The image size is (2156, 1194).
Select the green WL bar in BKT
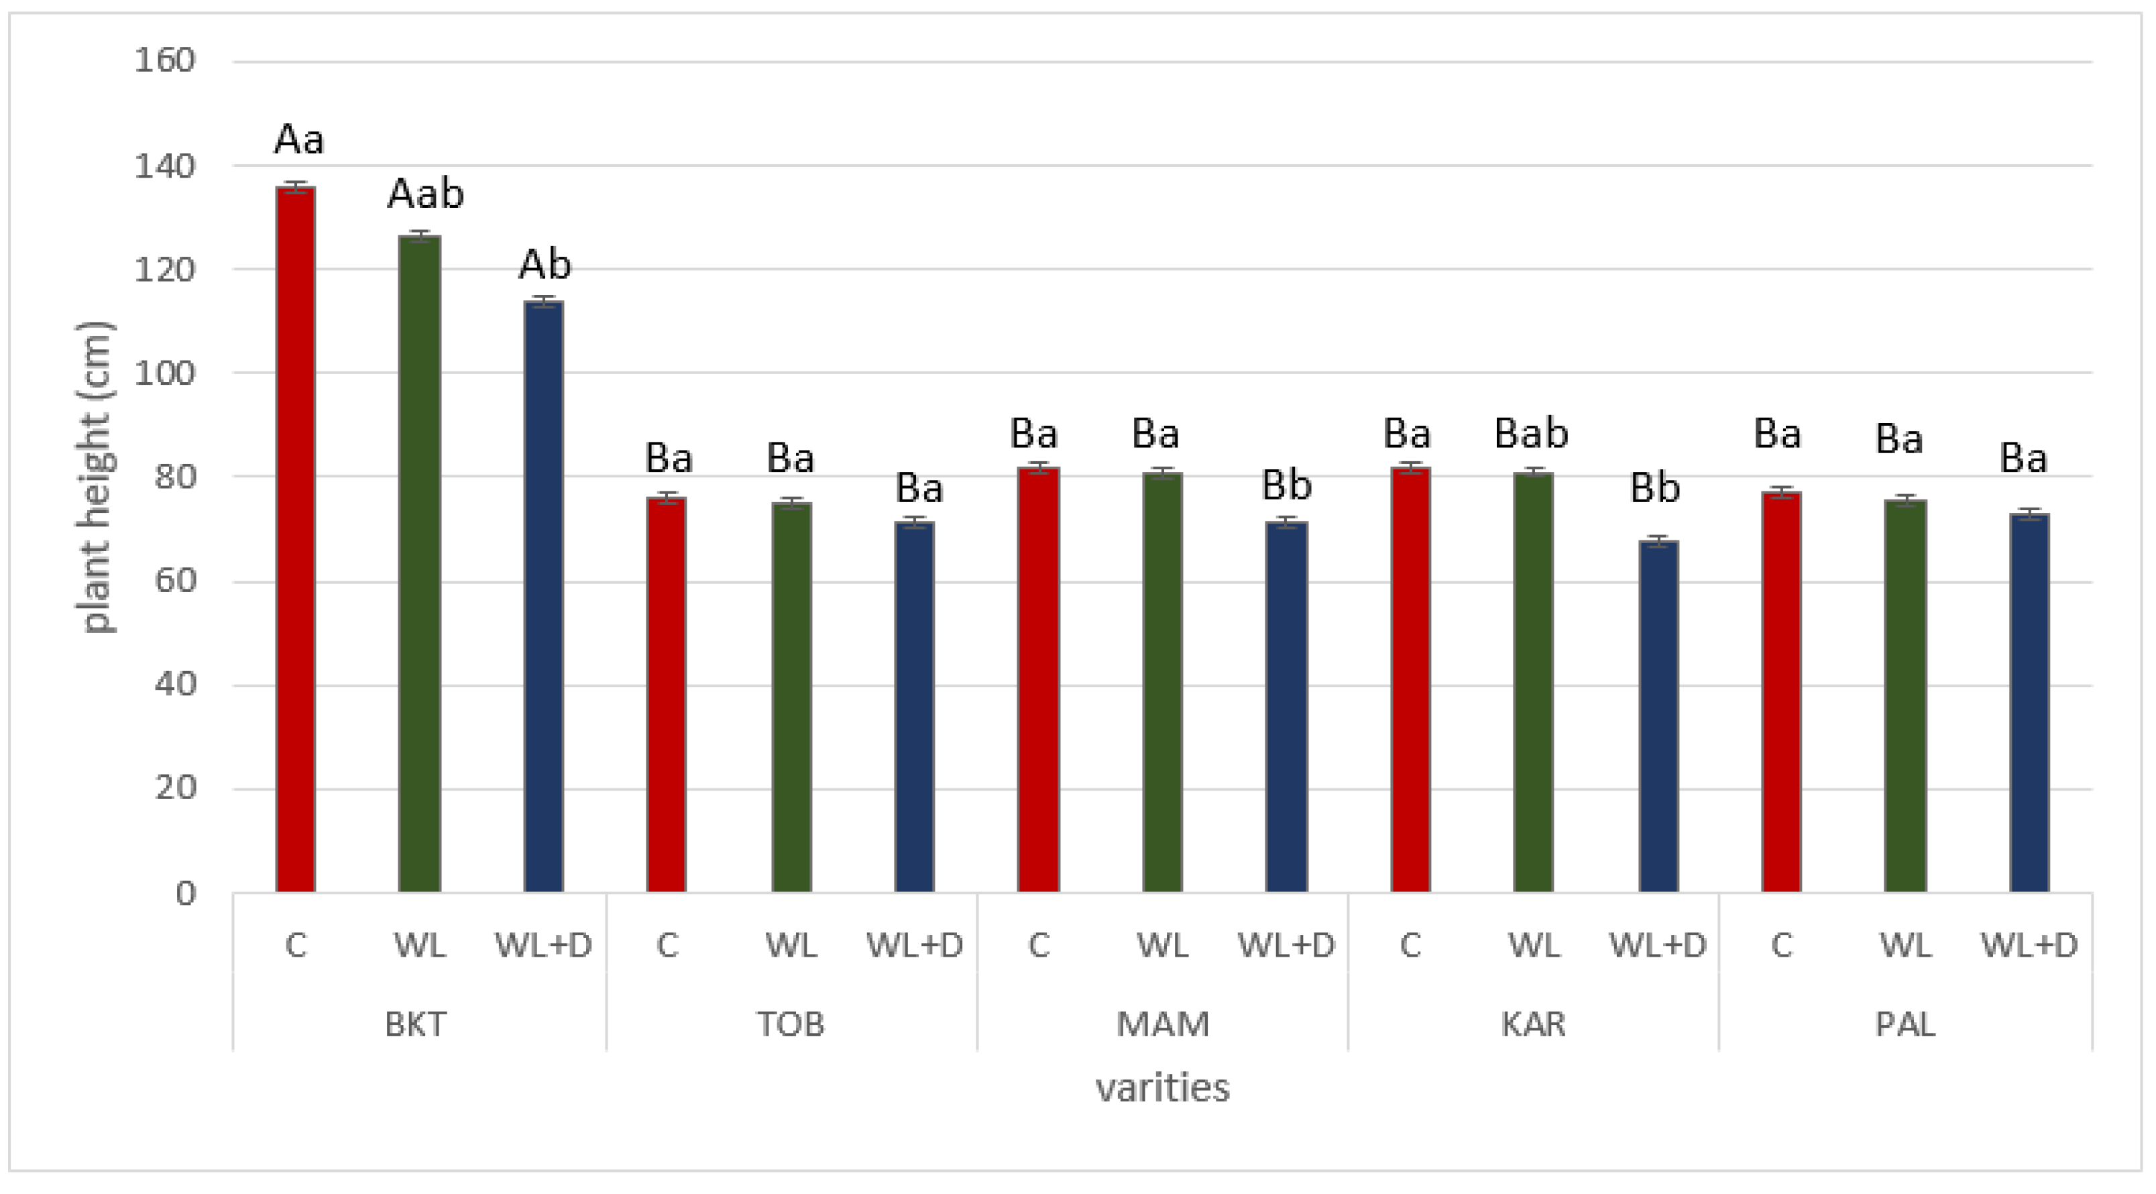point(419,564)
